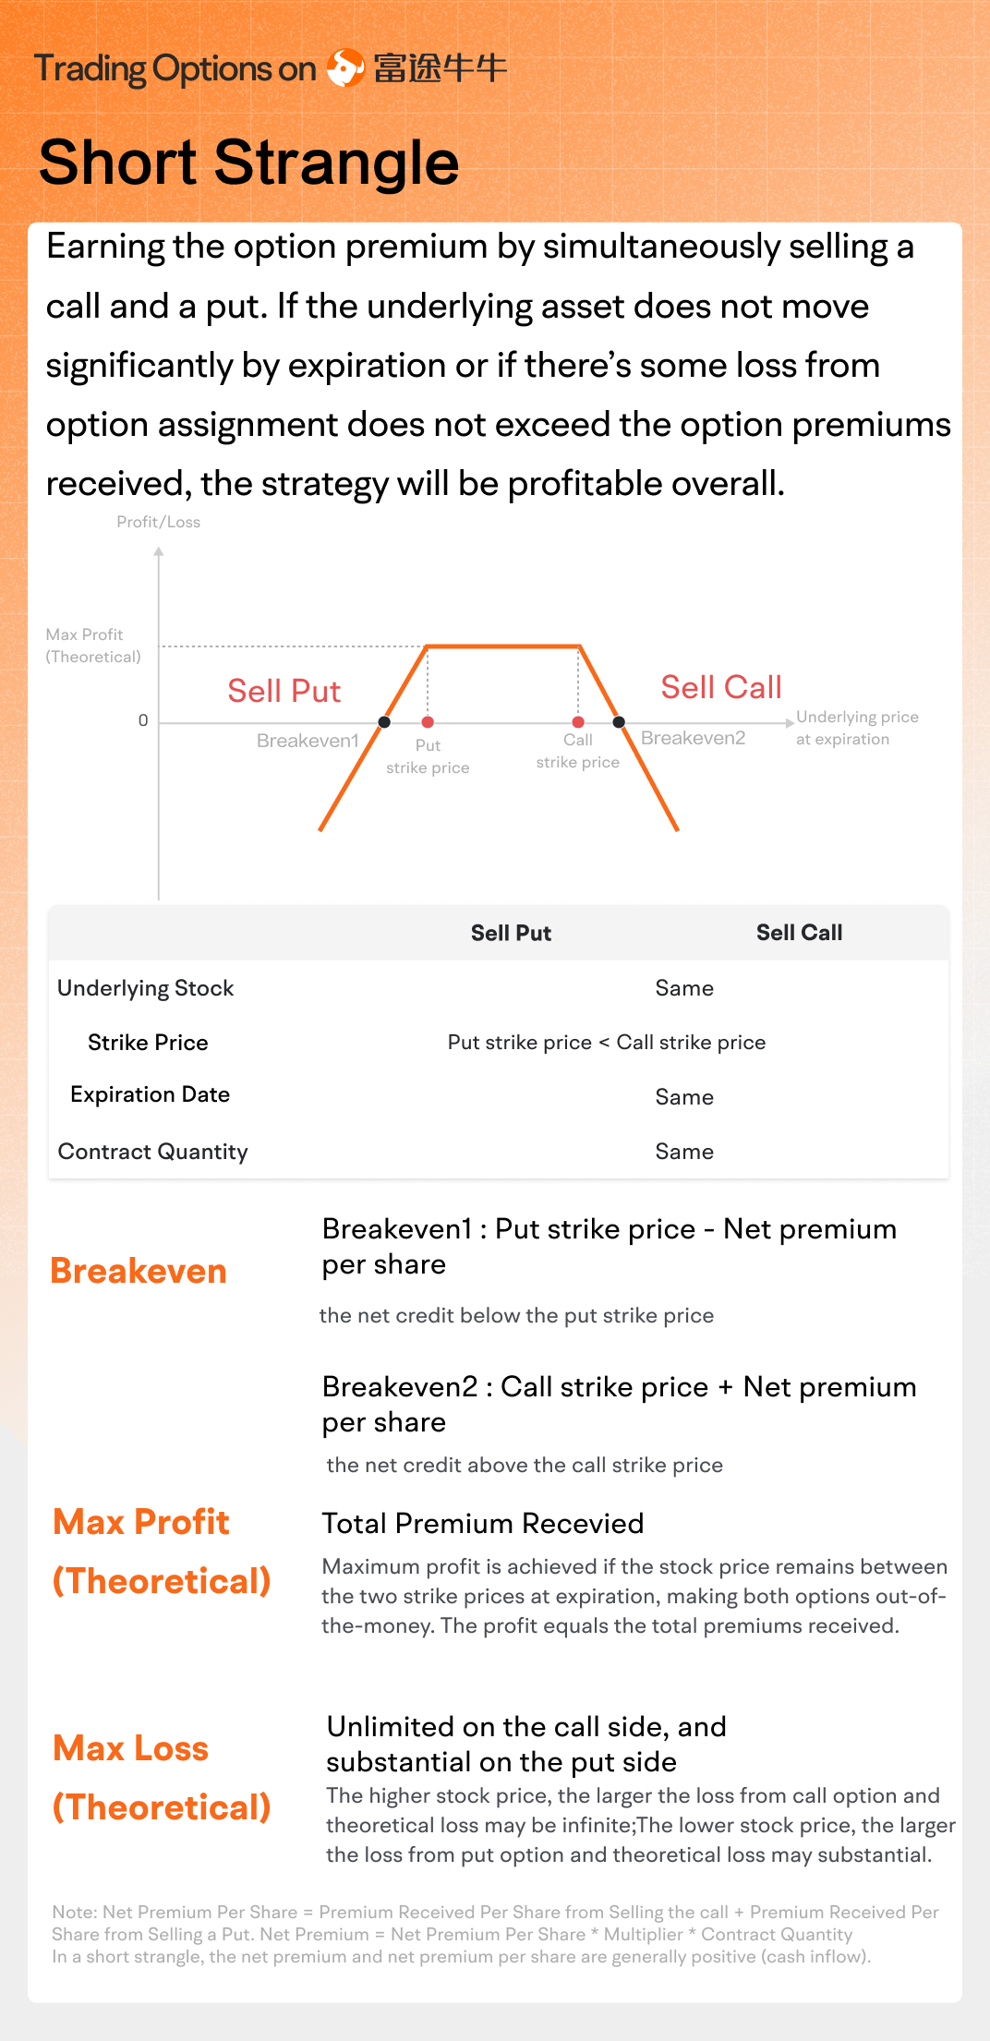The width and height of the screenshot is (990, 2041).
Task: Select the red Put strike price dot
Action: pos(428,722)
